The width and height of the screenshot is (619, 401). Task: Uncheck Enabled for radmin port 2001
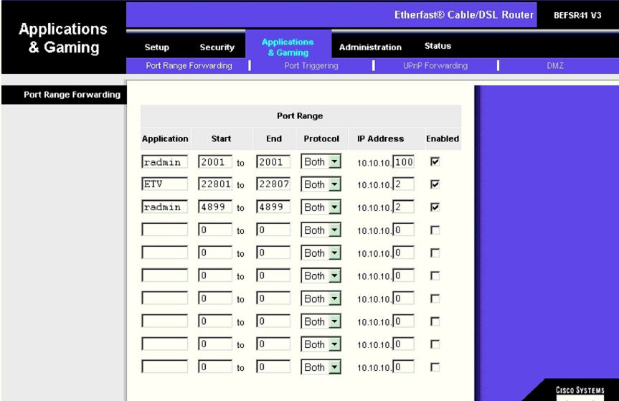click(435, 161)
